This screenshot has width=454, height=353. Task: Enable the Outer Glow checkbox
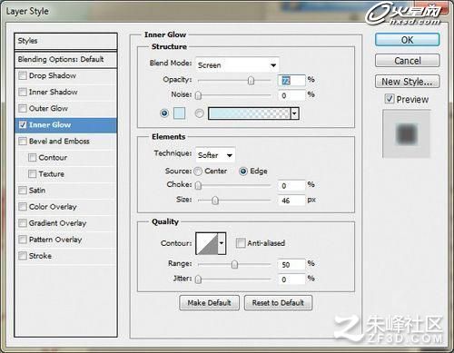[x=23, y=108]
